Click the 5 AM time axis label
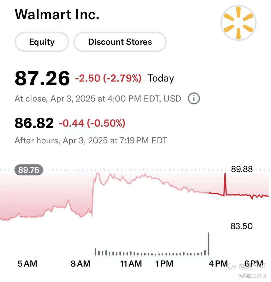The height and width of the screenshot is (282, 271). [27, 264]
